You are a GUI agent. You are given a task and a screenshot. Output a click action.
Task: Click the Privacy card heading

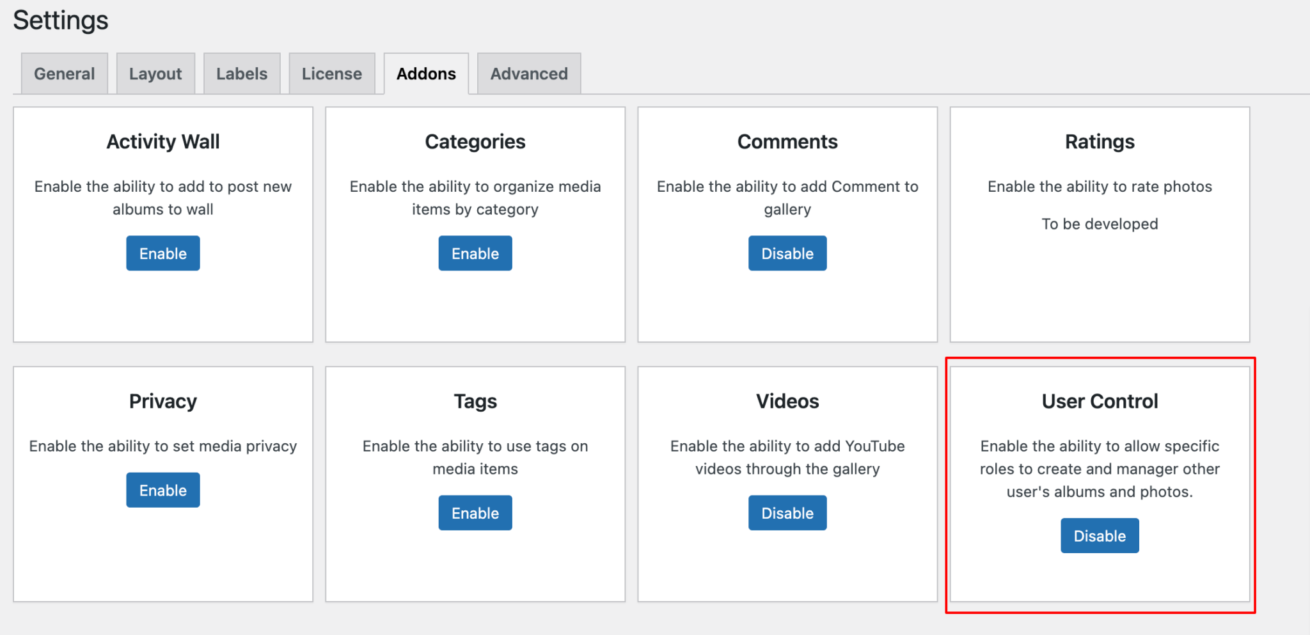(162, 401)
